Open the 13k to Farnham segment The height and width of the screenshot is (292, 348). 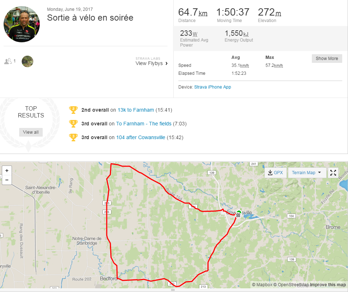pos(136,110)
